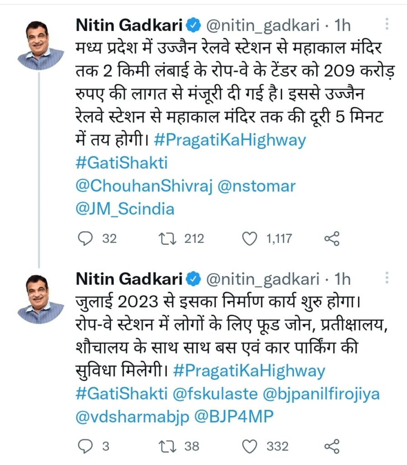The image size is (407, 465).
Task: Reply to the first tweet about Ujjain ropeway
Action: tap(85, 238)
